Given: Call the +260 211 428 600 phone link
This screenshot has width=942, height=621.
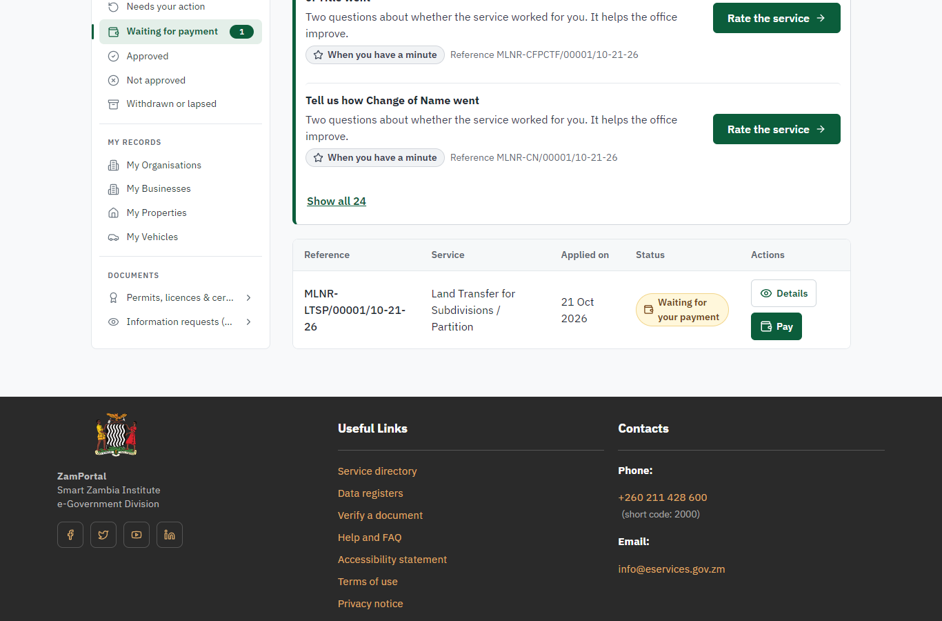Looking at the screenshot, I should [x=663, y=497].
